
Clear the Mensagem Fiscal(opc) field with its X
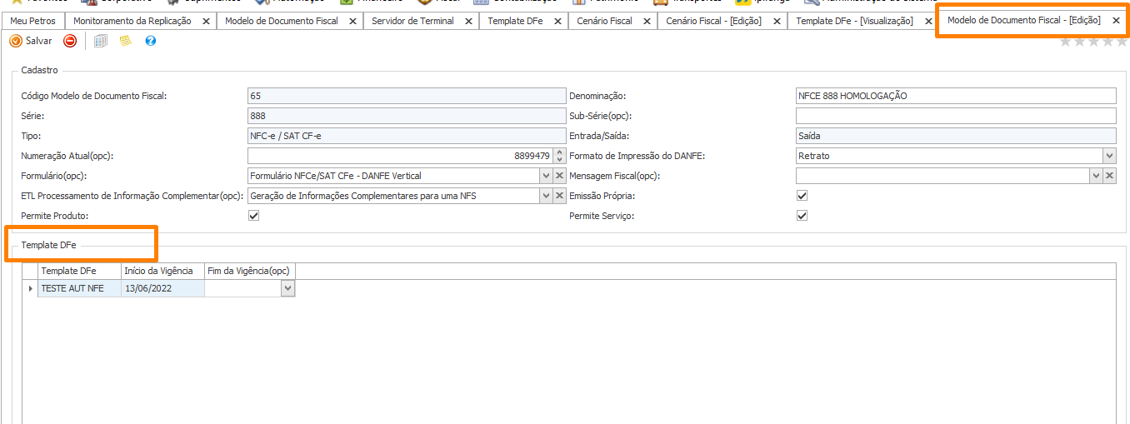point(1110,176)
